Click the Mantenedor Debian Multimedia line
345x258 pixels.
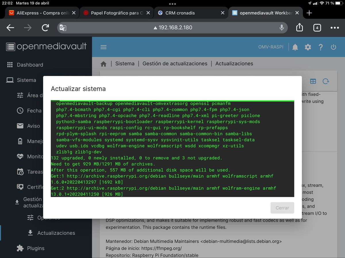(193, 241)
